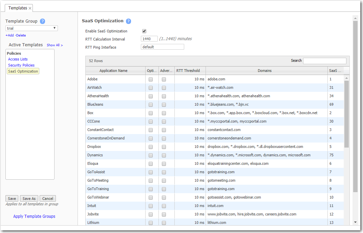Open the trial Template Group dropdown
The image size is (363, 233).
coord(31,28)
